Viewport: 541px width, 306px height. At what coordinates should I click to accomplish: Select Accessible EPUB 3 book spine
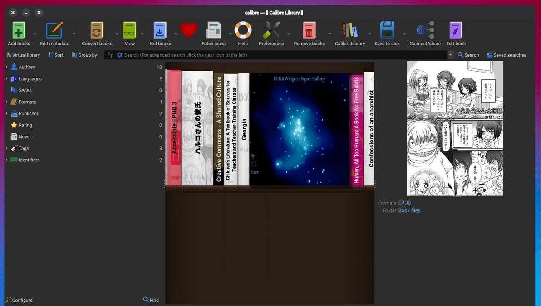pyautogui.click(x=174, y=127)
